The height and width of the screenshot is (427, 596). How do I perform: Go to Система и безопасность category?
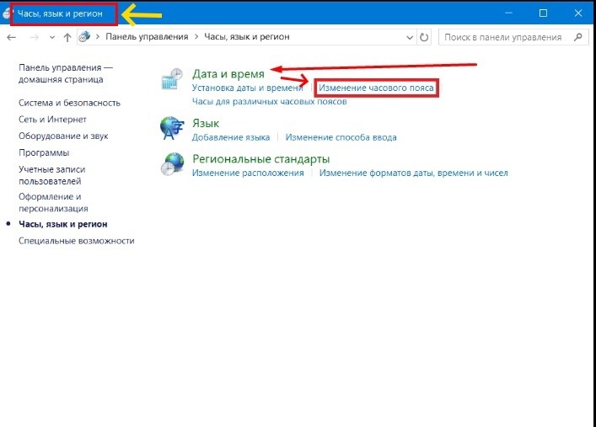coord(69,103)
